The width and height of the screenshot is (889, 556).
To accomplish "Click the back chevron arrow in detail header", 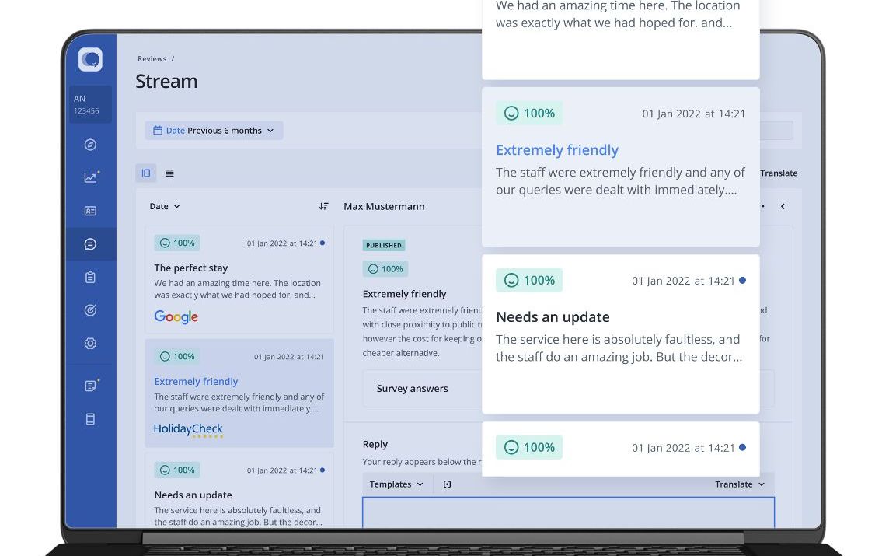I will tap(783, 206).
